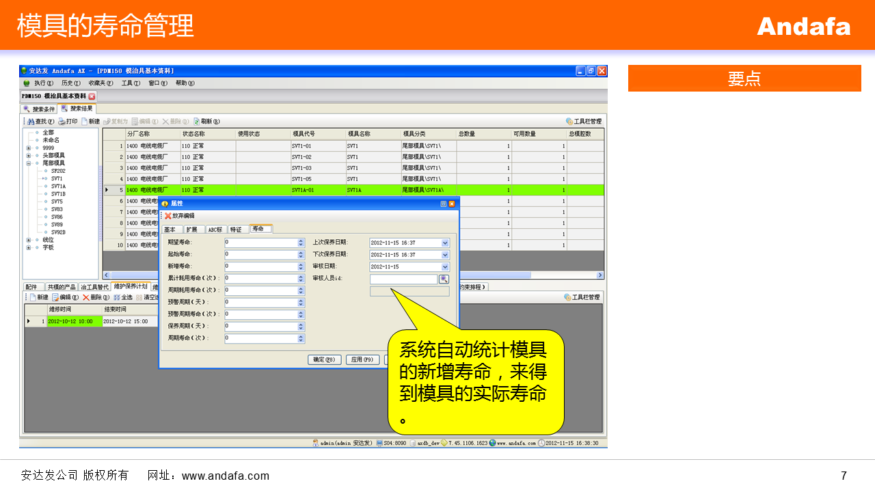Viewport: 875px width, 492px height.
Task: Open 工具栏管理 in the top toolbar
Action: pos(583,122)
